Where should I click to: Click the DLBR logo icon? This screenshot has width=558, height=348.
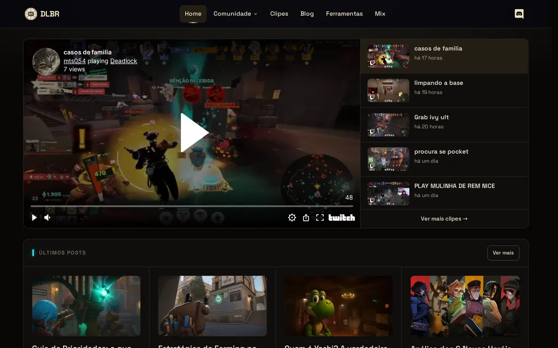point(31,14)
